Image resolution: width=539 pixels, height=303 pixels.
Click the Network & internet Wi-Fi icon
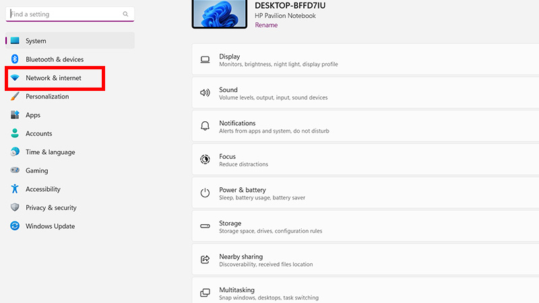pos(15,78)
